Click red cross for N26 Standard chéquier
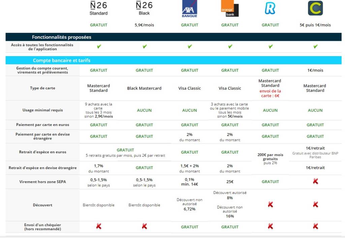The height and width of the screenshot is (238, 345). tap(99, 227)
